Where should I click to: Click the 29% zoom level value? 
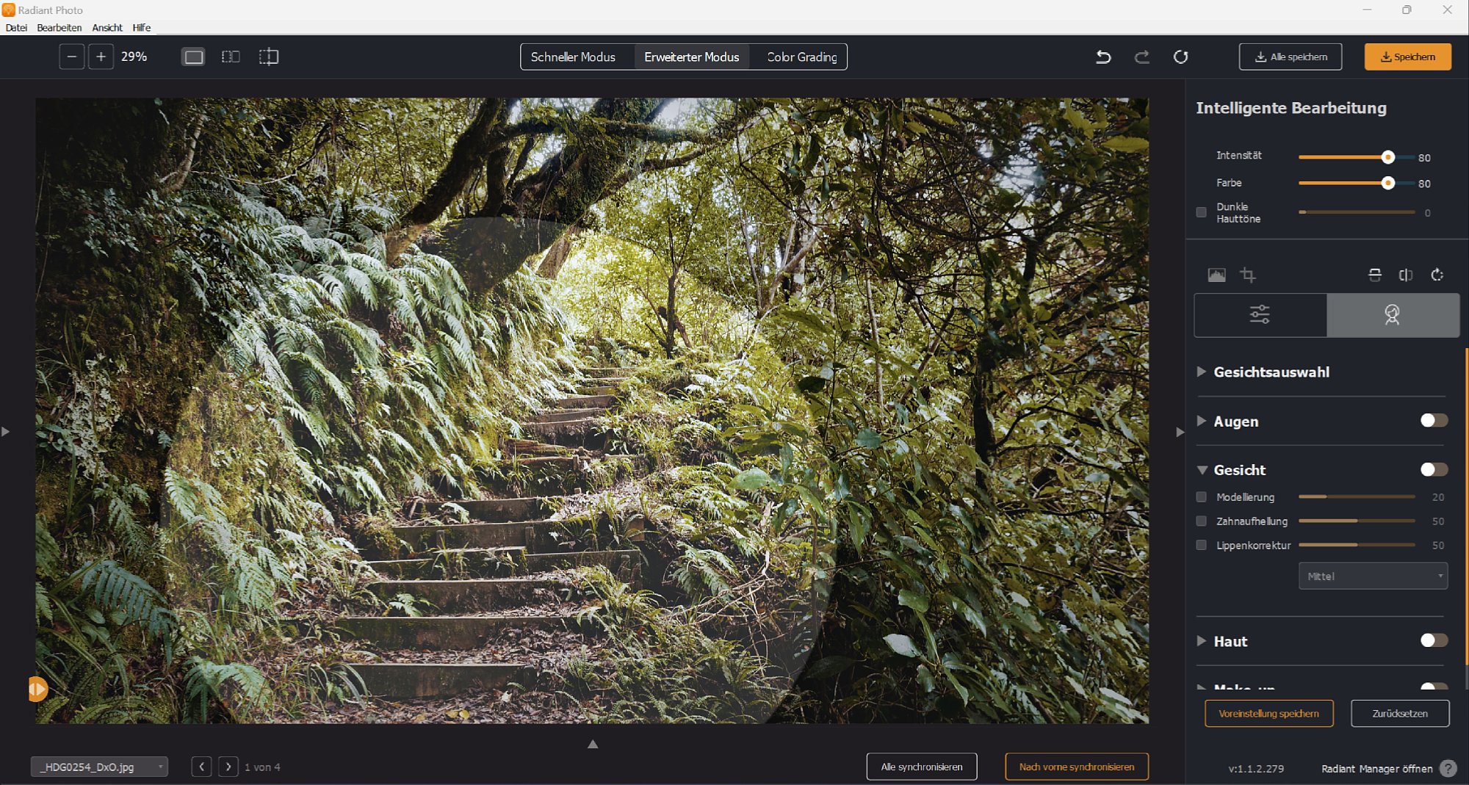(x=134, y=57)
